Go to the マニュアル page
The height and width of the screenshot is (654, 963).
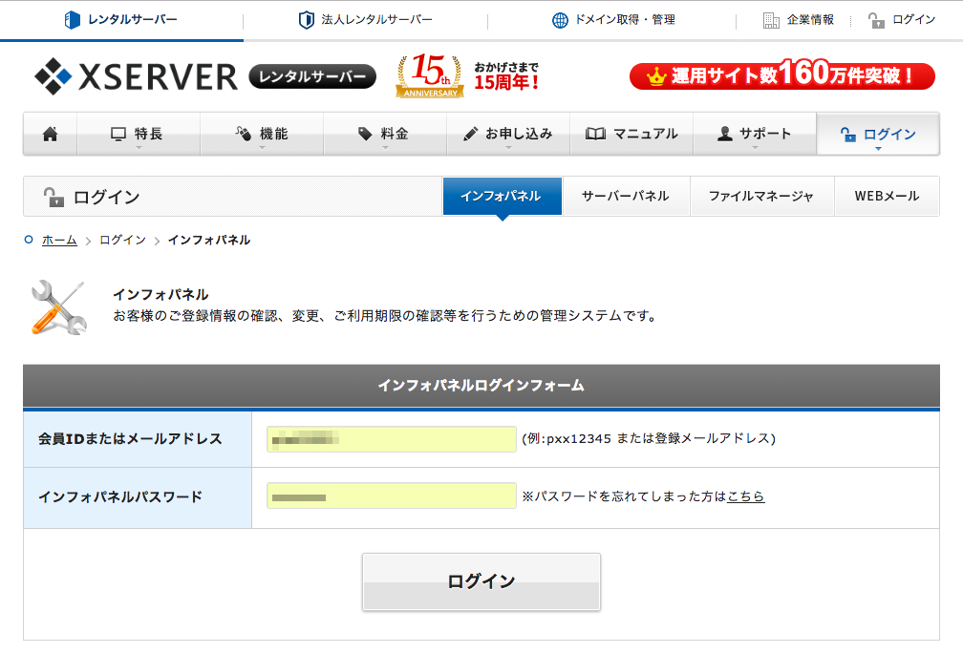(632, 134)
